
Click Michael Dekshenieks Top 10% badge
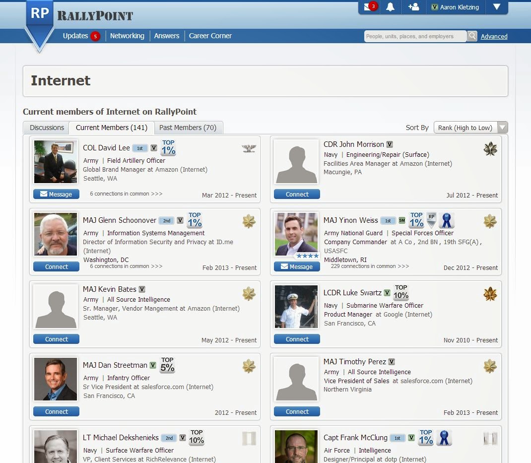click(197, 437)
